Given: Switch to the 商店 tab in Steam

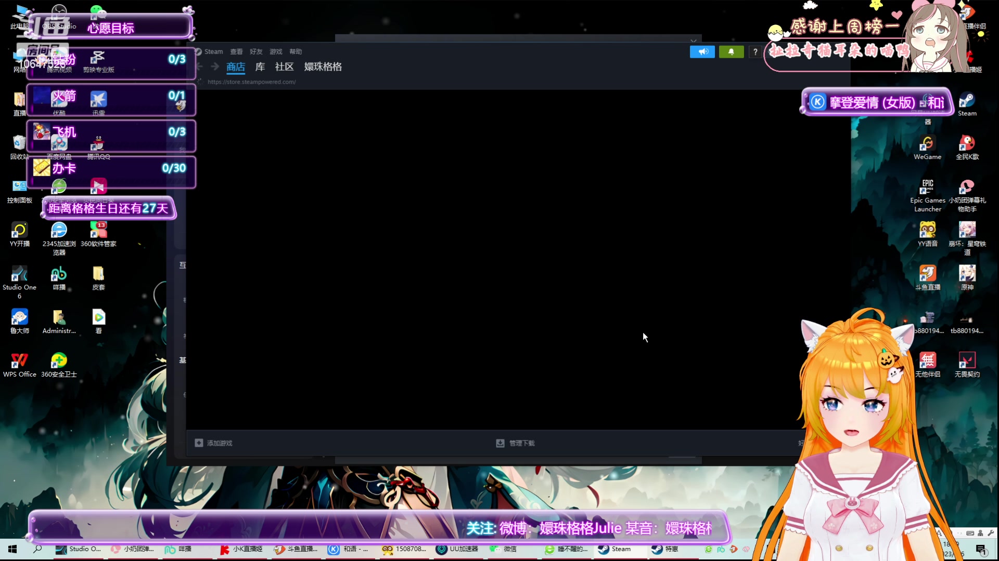Looking at the screenshot, I should tap(236, 66).
